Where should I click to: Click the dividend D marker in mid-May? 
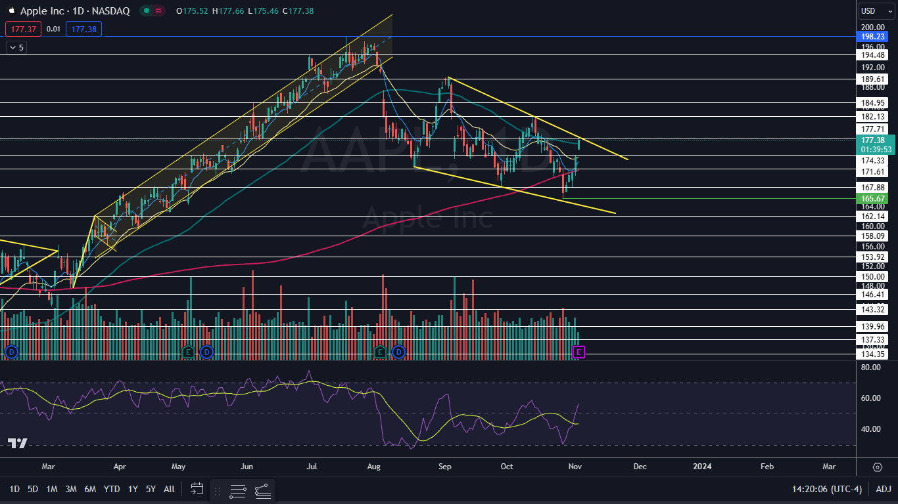[206, 352]
